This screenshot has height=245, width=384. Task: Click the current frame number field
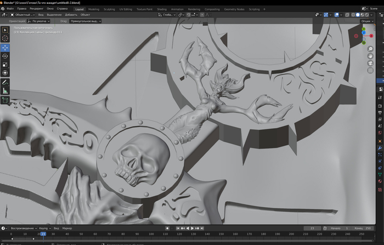click(x=312, y=227)
